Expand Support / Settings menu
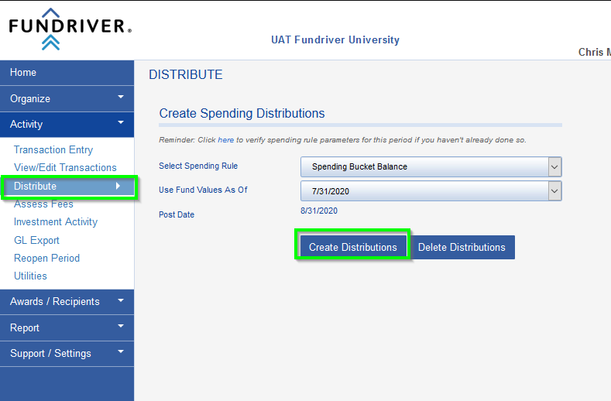 click(67, 354)
